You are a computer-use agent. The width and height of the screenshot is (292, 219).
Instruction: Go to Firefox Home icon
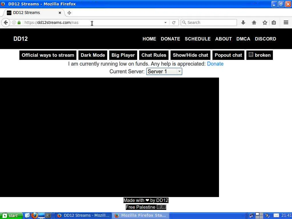(254, 23)
